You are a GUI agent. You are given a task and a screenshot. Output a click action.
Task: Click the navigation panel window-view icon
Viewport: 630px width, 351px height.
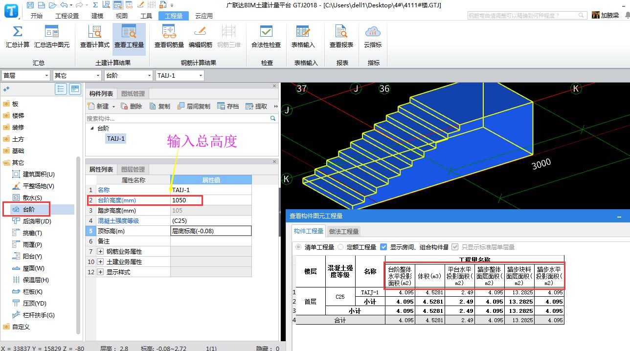[75, 88]
